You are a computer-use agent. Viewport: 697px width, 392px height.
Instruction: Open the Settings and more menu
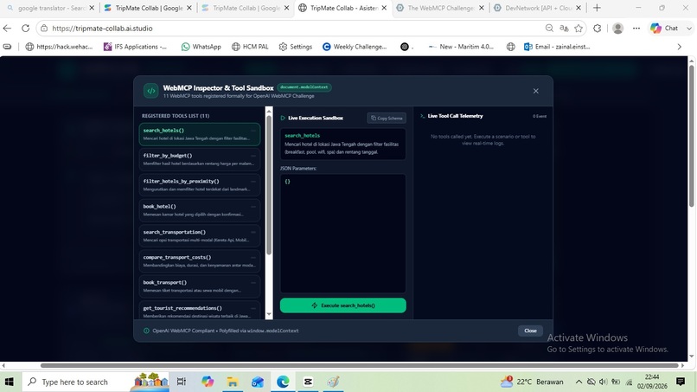click(x=636, y=28)
